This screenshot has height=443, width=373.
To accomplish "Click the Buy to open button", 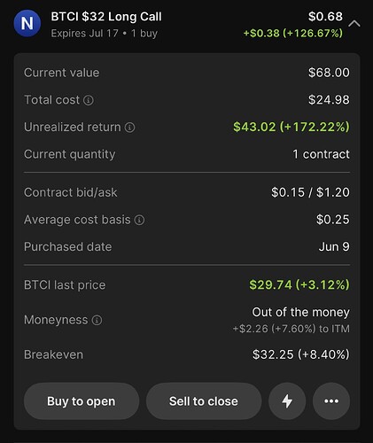I will (82, 401).
